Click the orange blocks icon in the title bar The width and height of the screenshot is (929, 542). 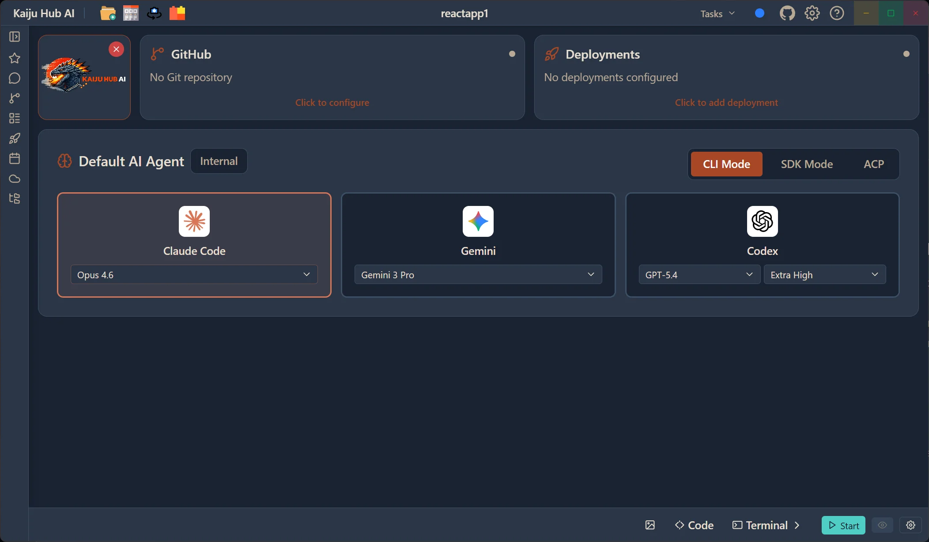click(x=177, y=13)
